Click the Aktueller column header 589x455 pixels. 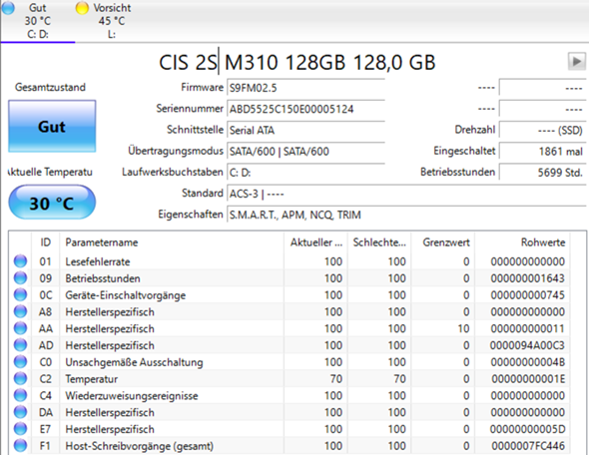coord(315,242)
